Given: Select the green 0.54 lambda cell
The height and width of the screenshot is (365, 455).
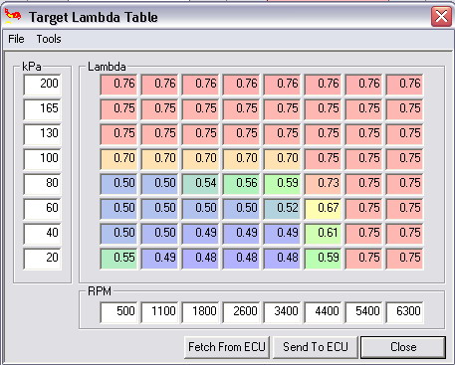Looking at the screenshot, I should (200, 184).
